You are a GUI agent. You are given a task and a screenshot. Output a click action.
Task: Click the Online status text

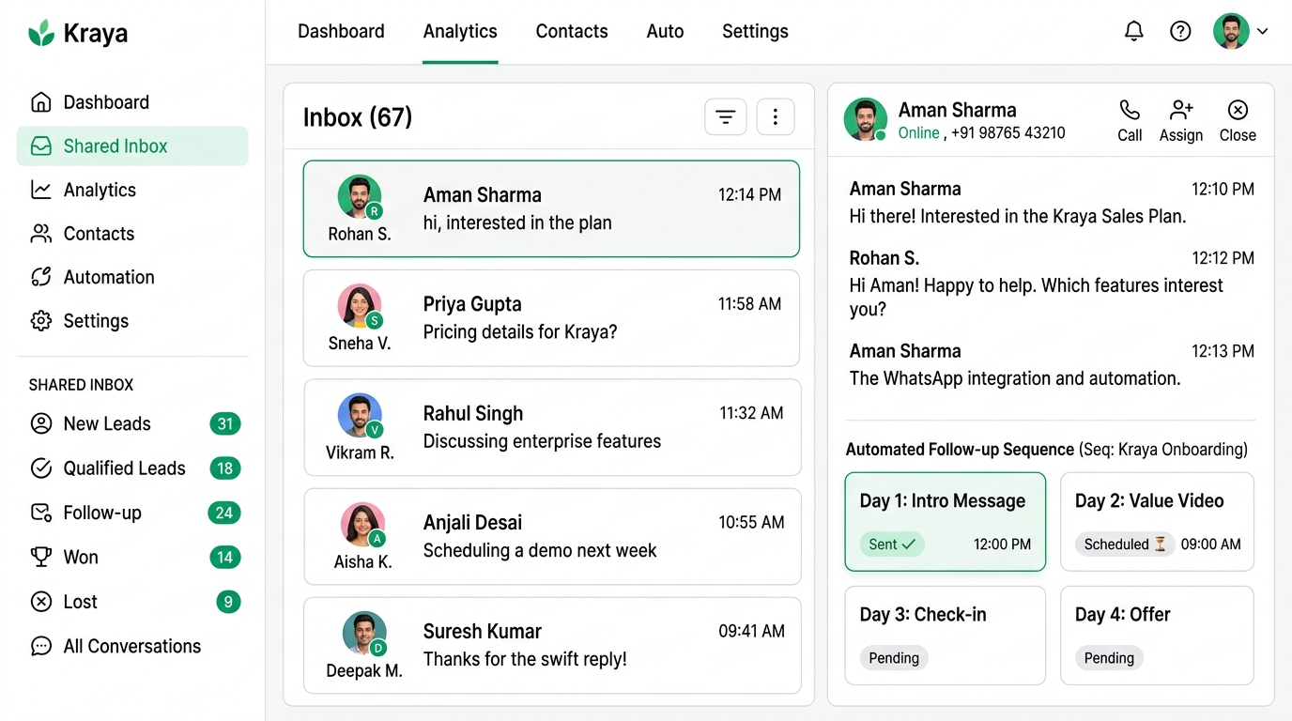(x=918, y=133)
